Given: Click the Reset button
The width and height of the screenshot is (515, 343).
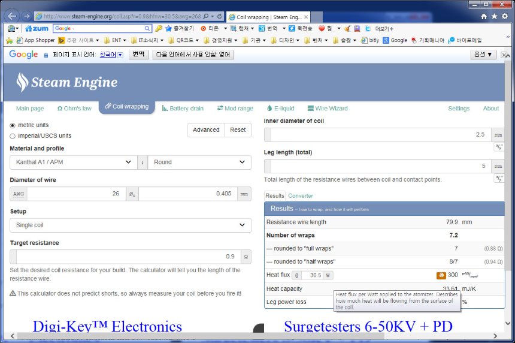Looking at the screenshot, I should pos(238,130).
